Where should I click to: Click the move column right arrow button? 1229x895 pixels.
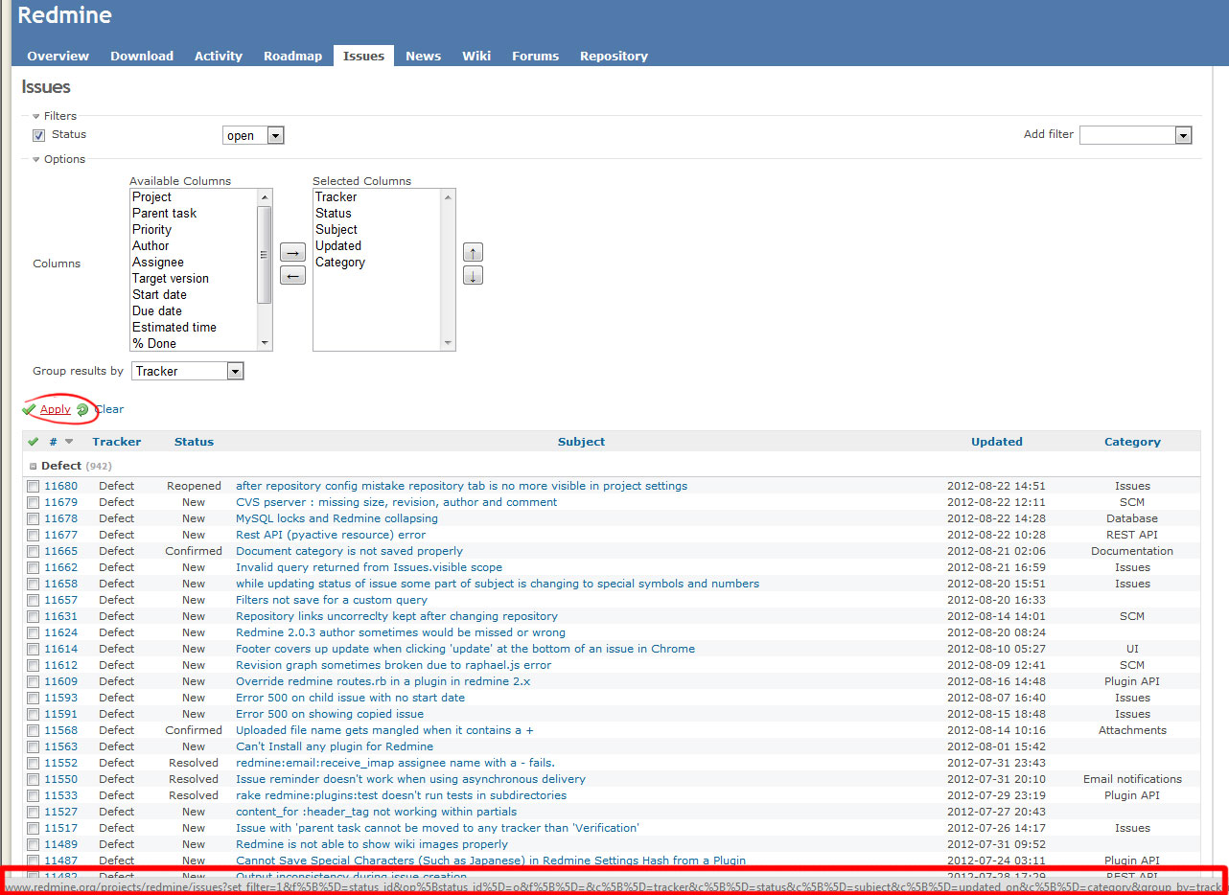coord(292,252)
